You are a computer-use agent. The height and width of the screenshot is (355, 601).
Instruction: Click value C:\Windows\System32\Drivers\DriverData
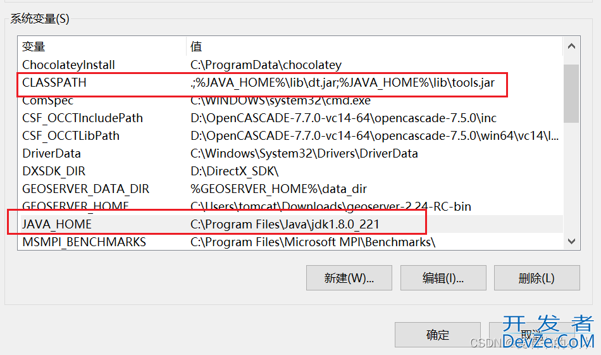304,153
